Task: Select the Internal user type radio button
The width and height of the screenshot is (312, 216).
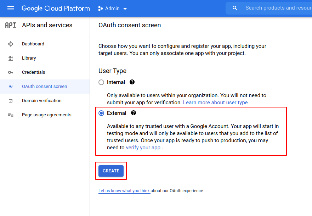Action: pyautogui.click(x=101, y=82)
